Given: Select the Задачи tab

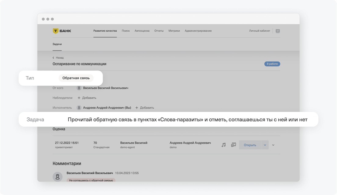Looking at the screenshot, I should pos(57,44).
